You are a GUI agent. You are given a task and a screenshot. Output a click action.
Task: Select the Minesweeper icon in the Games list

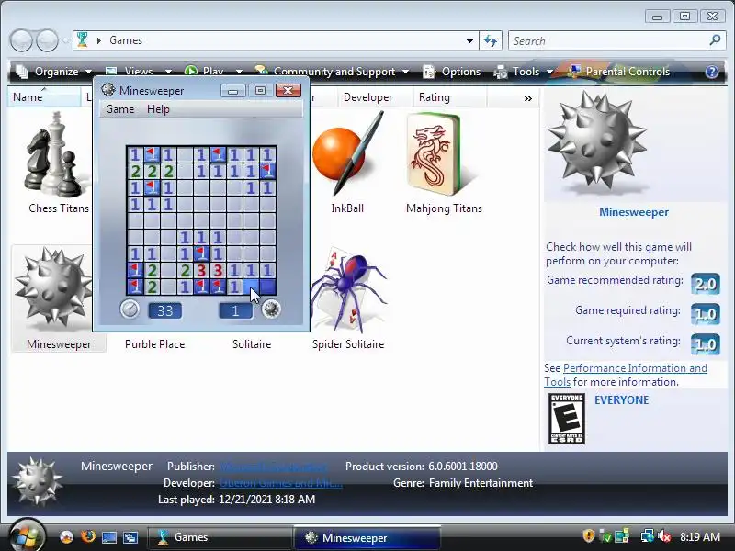click(52, 289)
